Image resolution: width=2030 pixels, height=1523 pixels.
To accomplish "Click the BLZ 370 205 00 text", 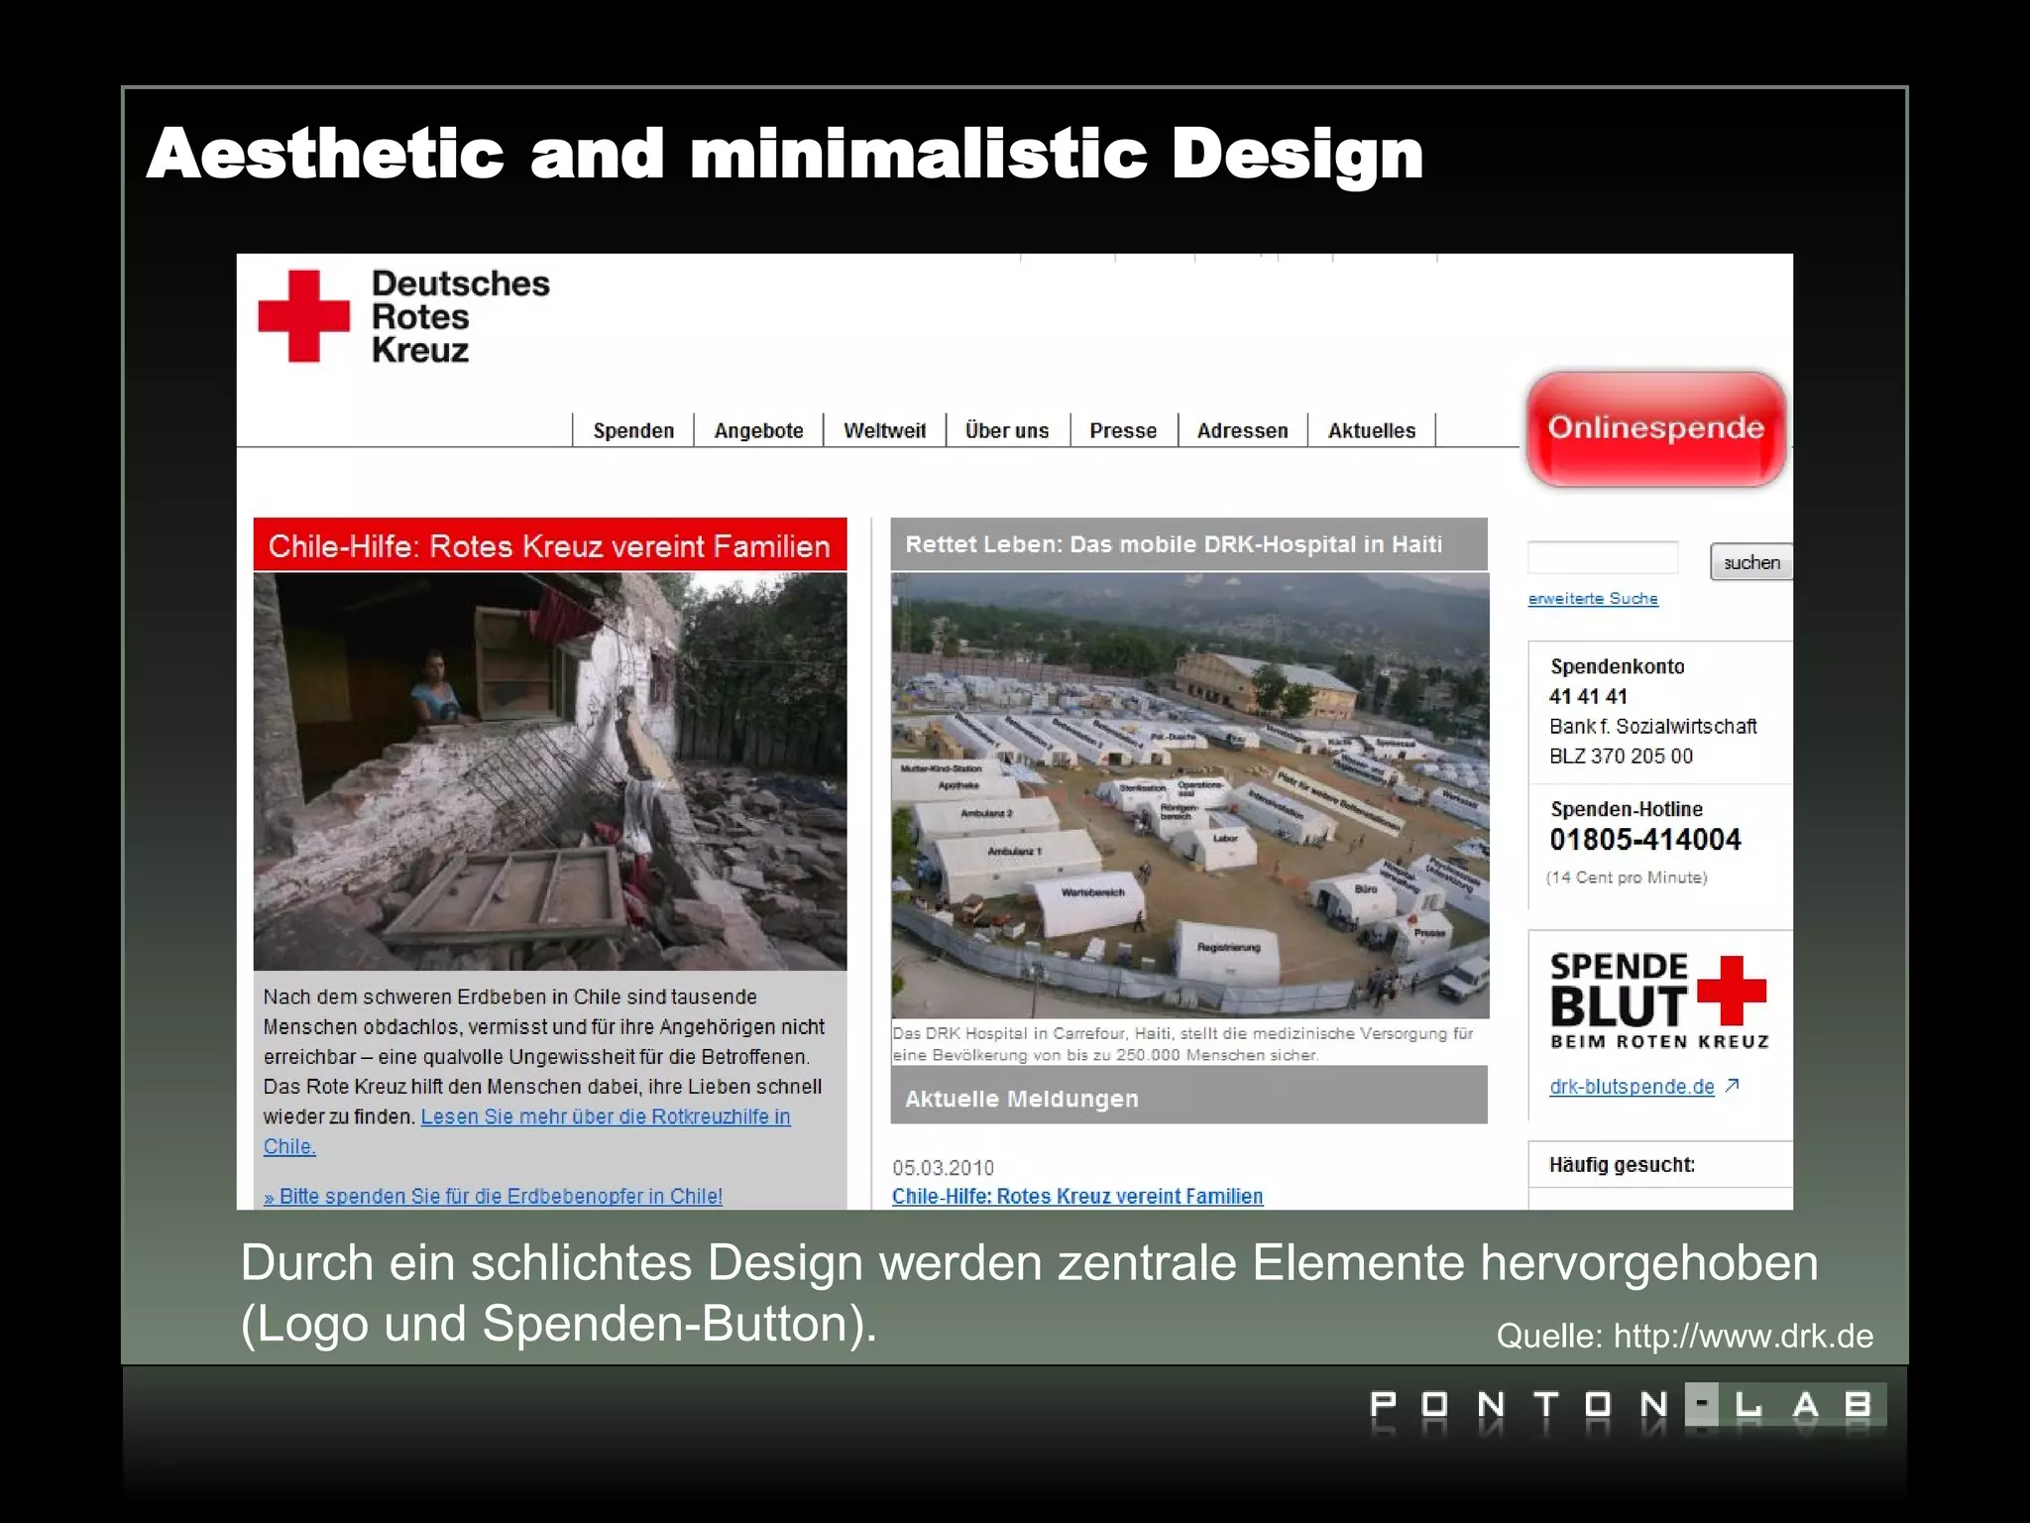I will coord(1621,756).
